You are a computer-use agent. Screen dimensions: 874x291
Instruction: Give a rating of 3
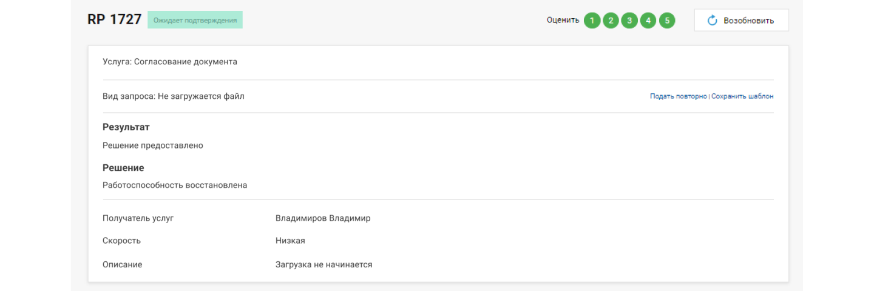(629, 21)
